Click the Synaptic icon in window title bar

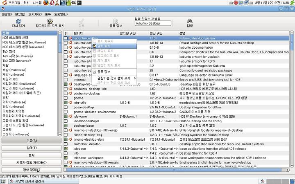(x=2, y=9)
